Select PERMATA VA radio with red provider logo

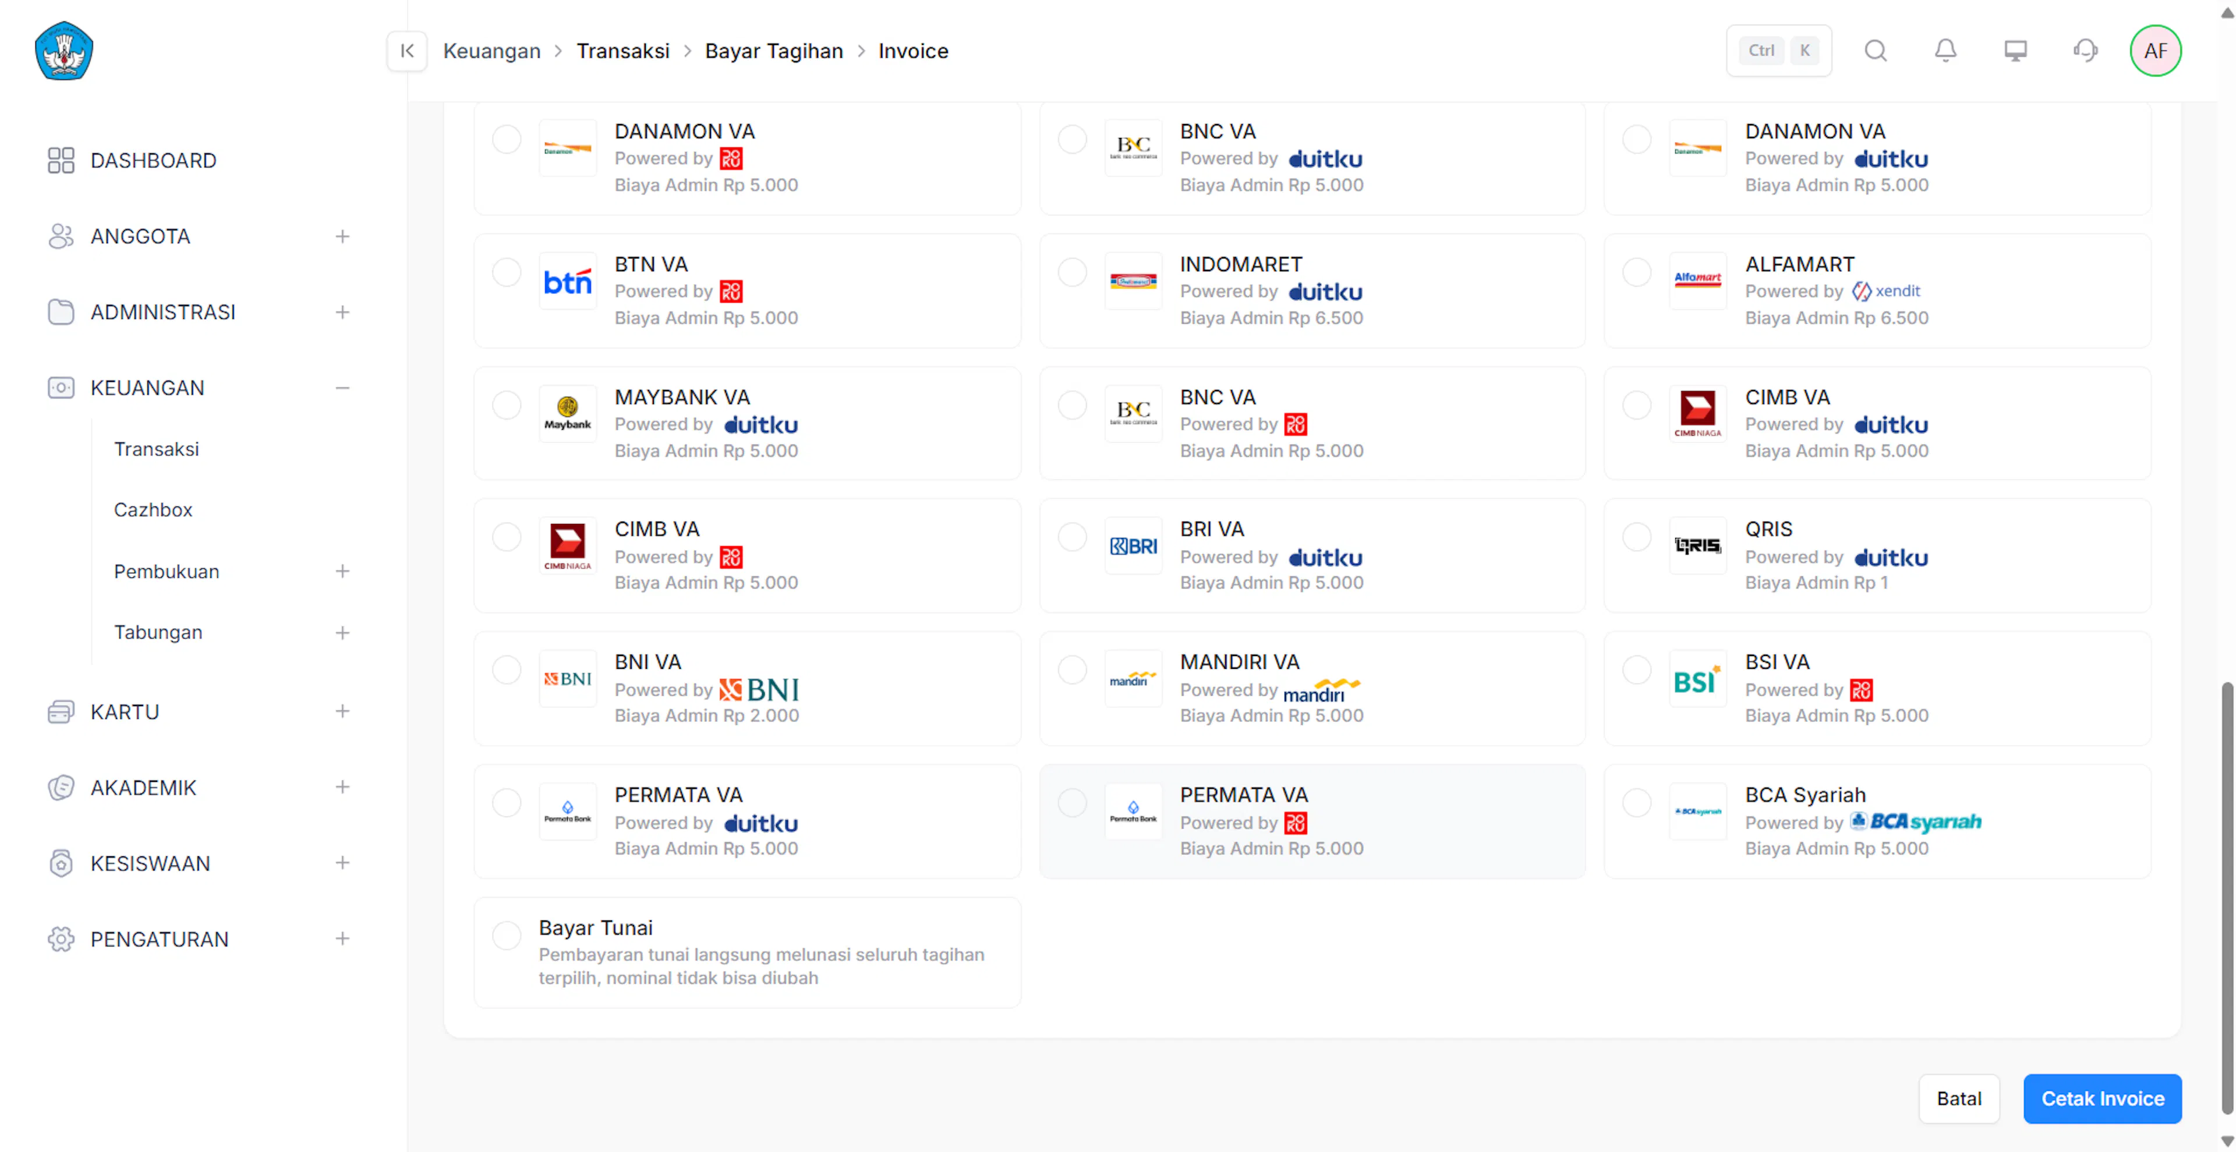pos(1072,802)
